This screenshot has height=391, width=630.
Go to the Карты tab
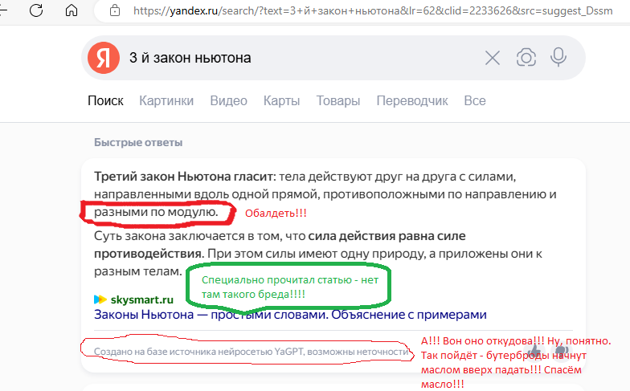pos(281,101)
